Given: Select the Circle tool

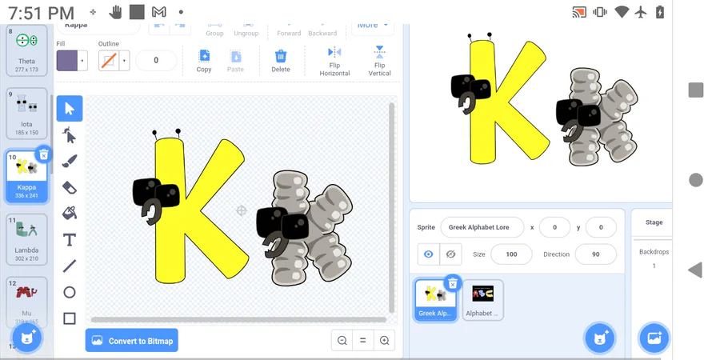Looking at the screenshot, I should [x=70, y=292].
